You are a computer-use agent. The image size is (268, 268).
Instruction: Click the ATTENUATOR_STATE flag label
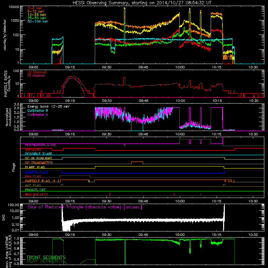click(41, 145)
